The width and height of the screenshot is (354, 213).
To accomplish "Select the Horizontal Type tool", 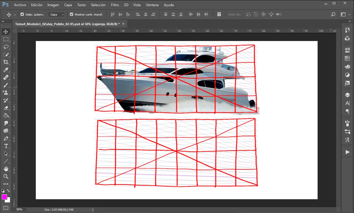I will click(x=6, y=146).
